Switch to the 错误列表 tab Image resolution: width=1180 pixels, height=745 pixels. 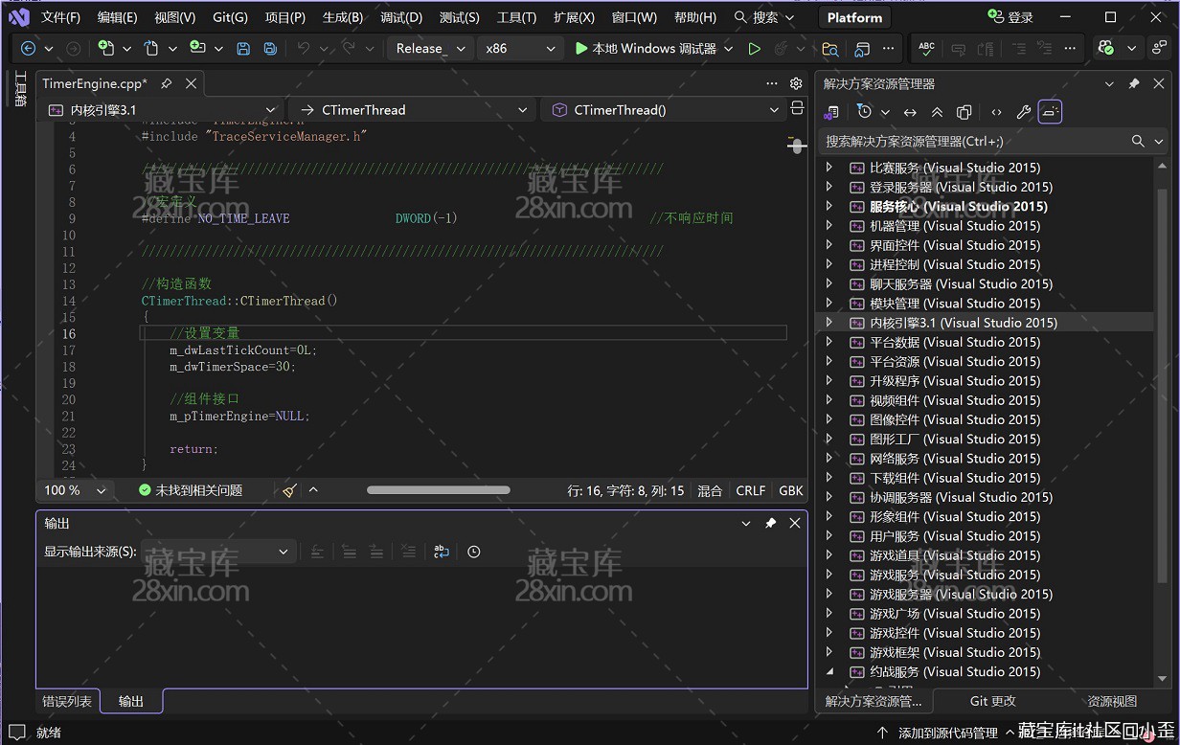67,701
